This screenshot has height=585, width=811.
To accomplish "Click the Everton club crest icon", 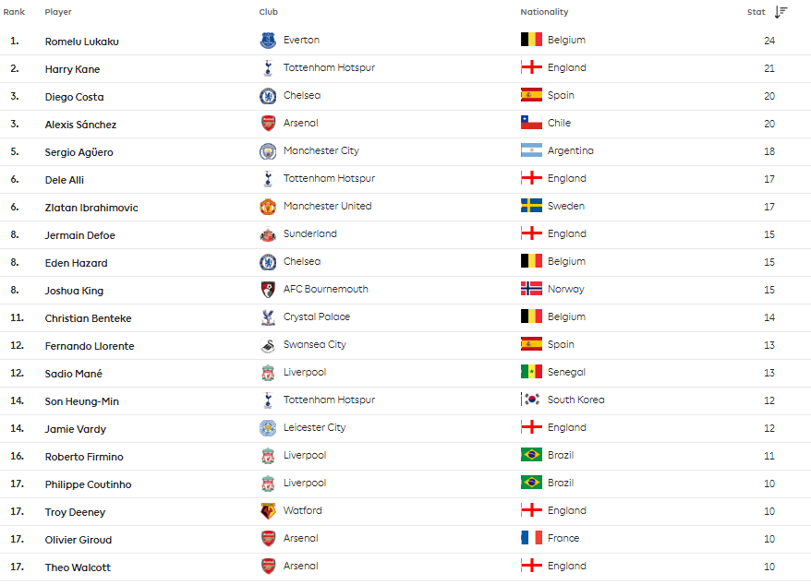I will (x=268, y=41).
